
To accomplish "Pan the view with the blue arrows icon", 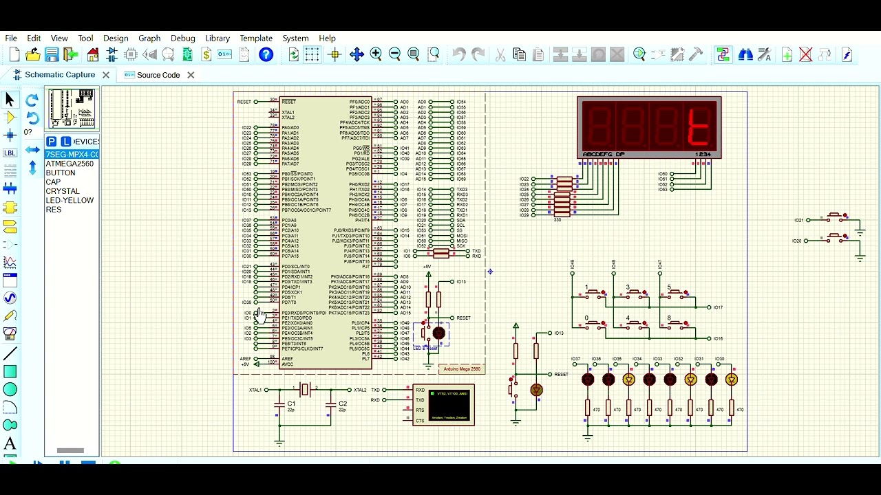I will pos(357,55).
